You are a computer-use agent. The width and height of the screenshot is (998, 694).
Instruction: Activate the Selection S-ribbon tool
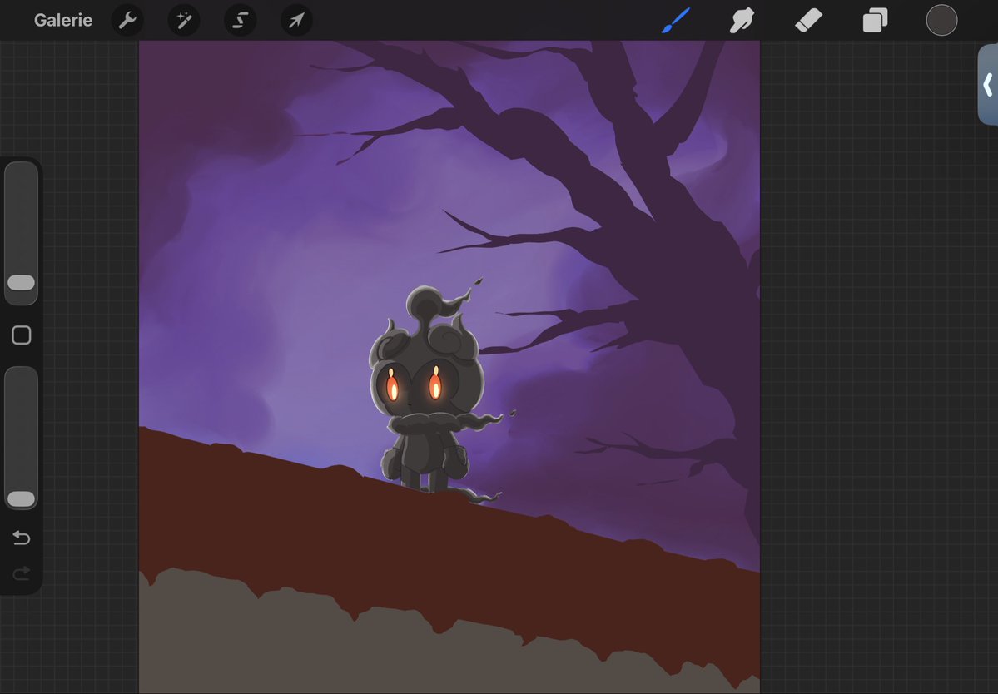click(x=240, y=20)
